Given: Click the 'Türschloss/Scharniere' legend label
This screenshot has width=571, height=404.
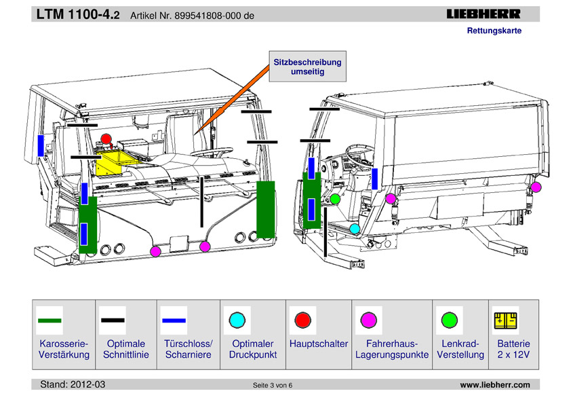Looking at the screenshot, I should pos(189,349).
